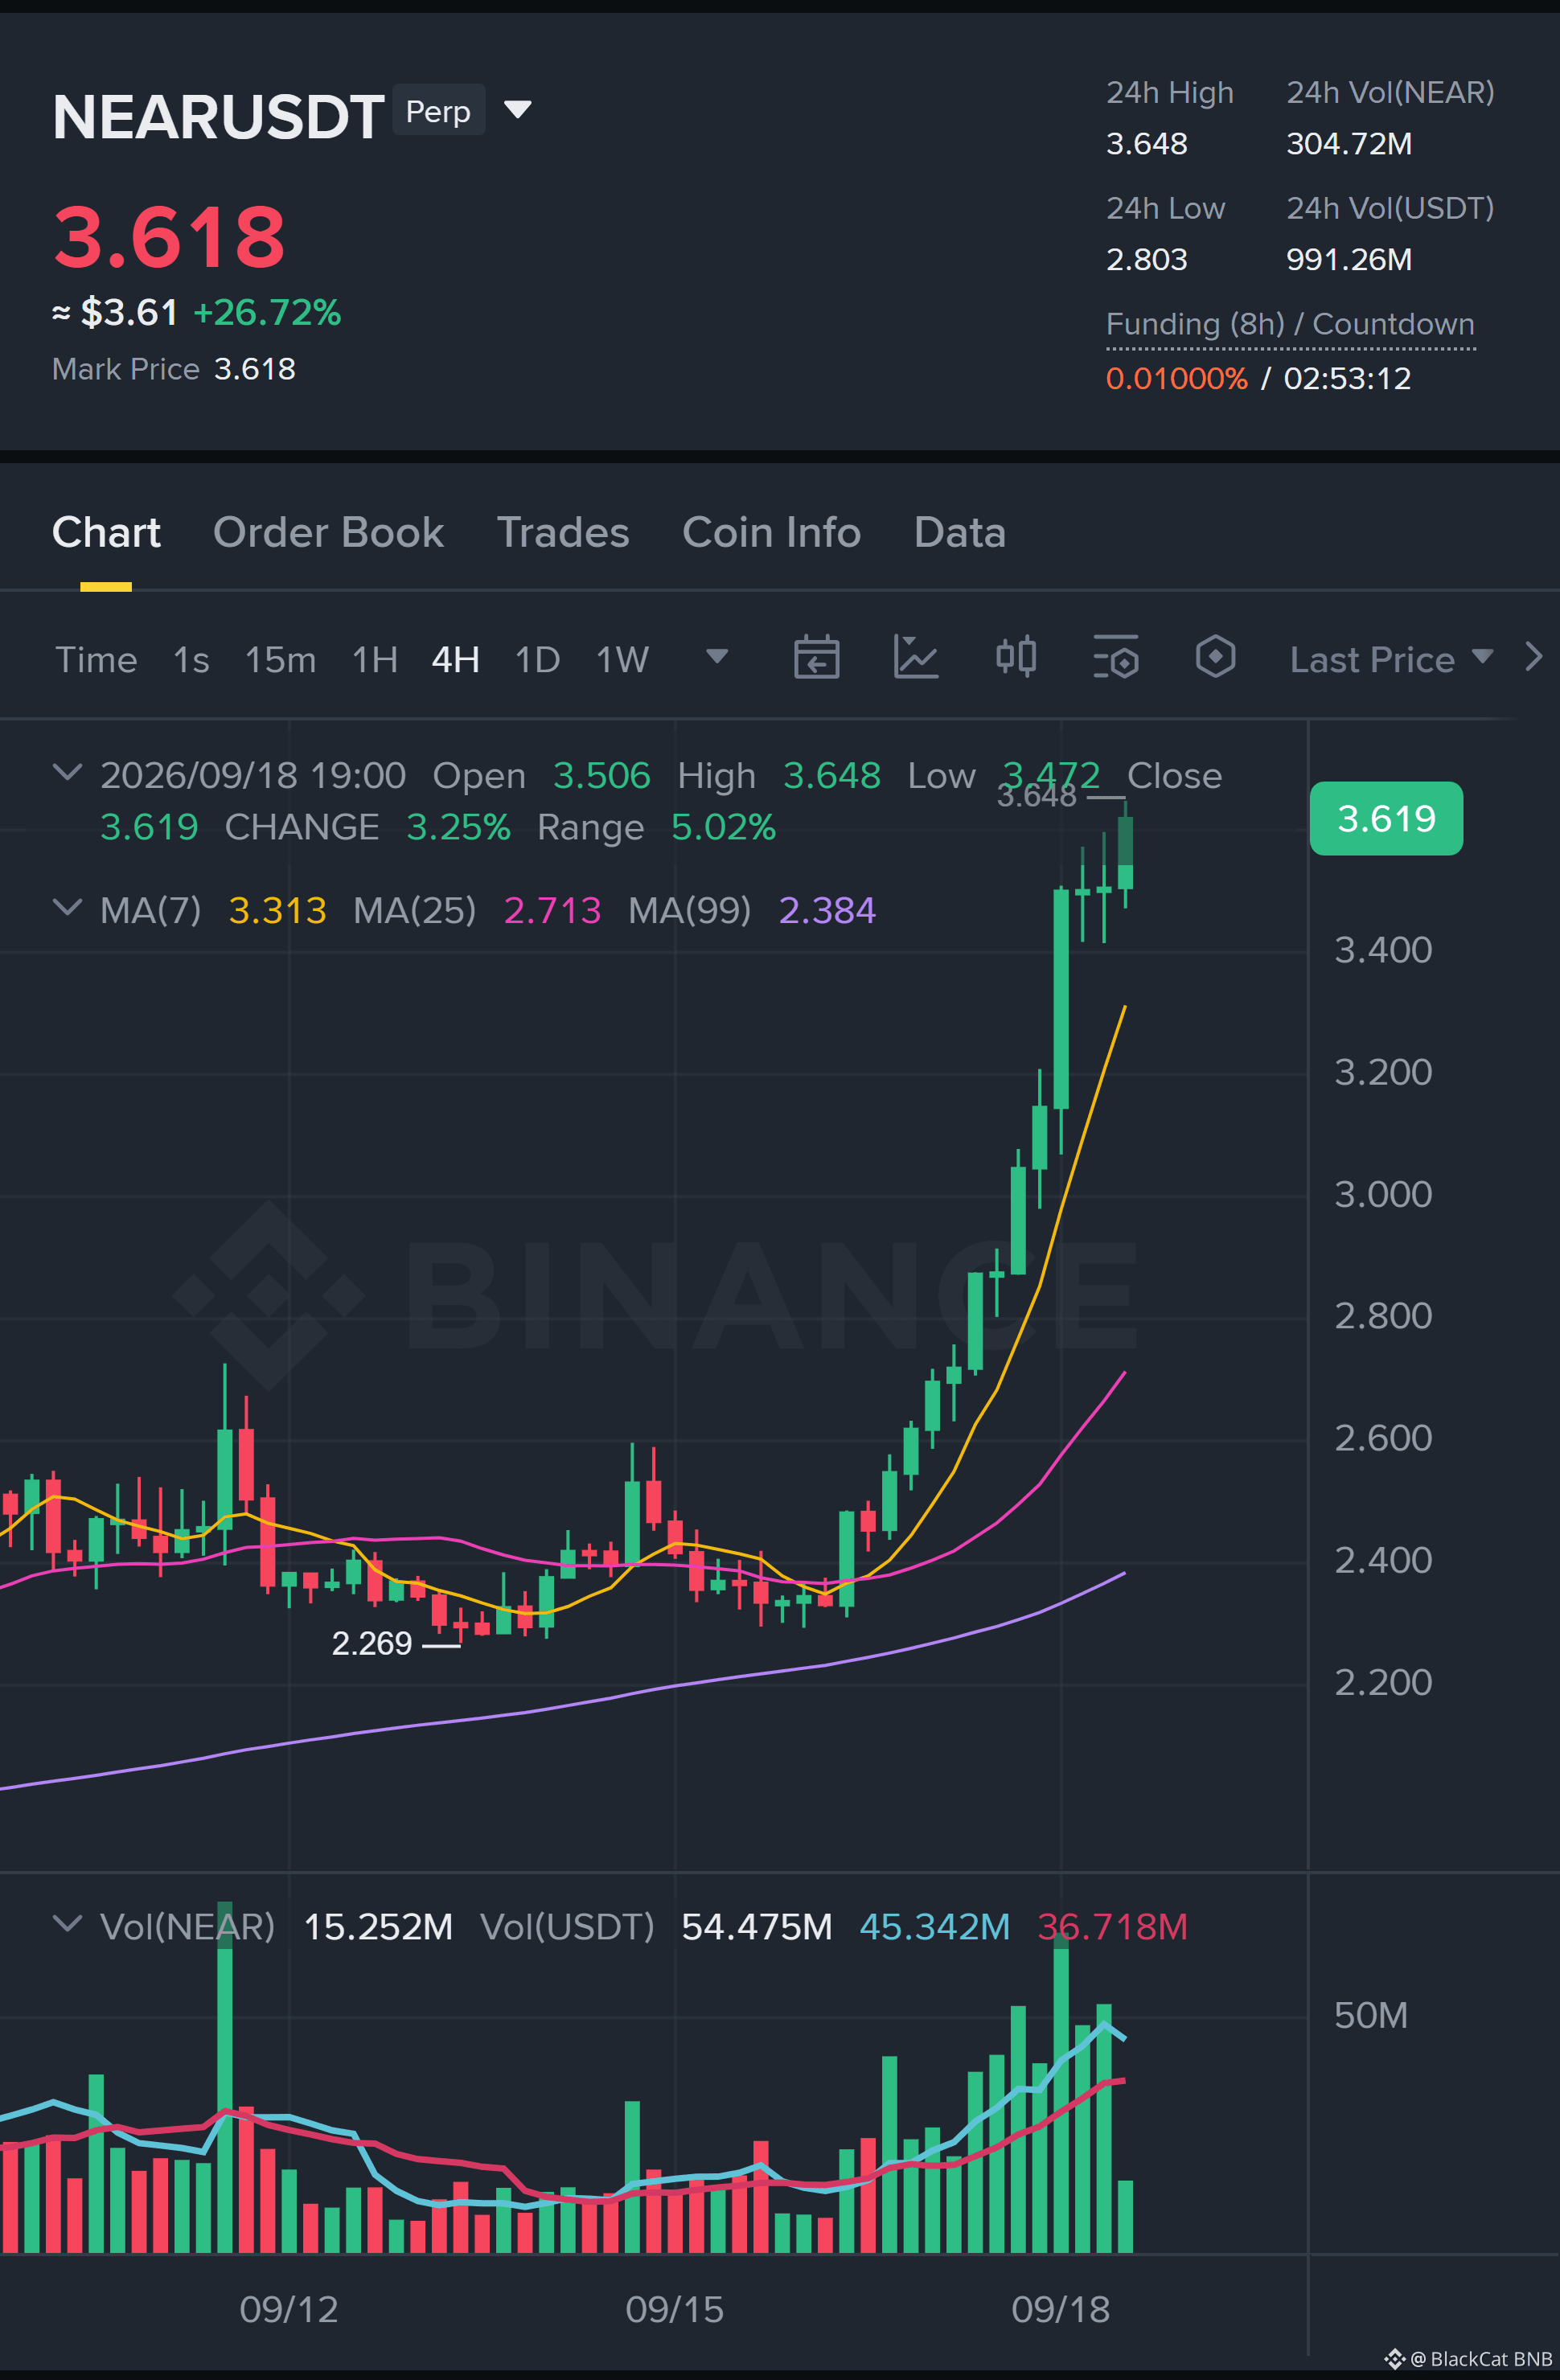The image size is (1560, 2380).
Task: Expand more timeframes dropdown arrow
Action: pos(717,656)
